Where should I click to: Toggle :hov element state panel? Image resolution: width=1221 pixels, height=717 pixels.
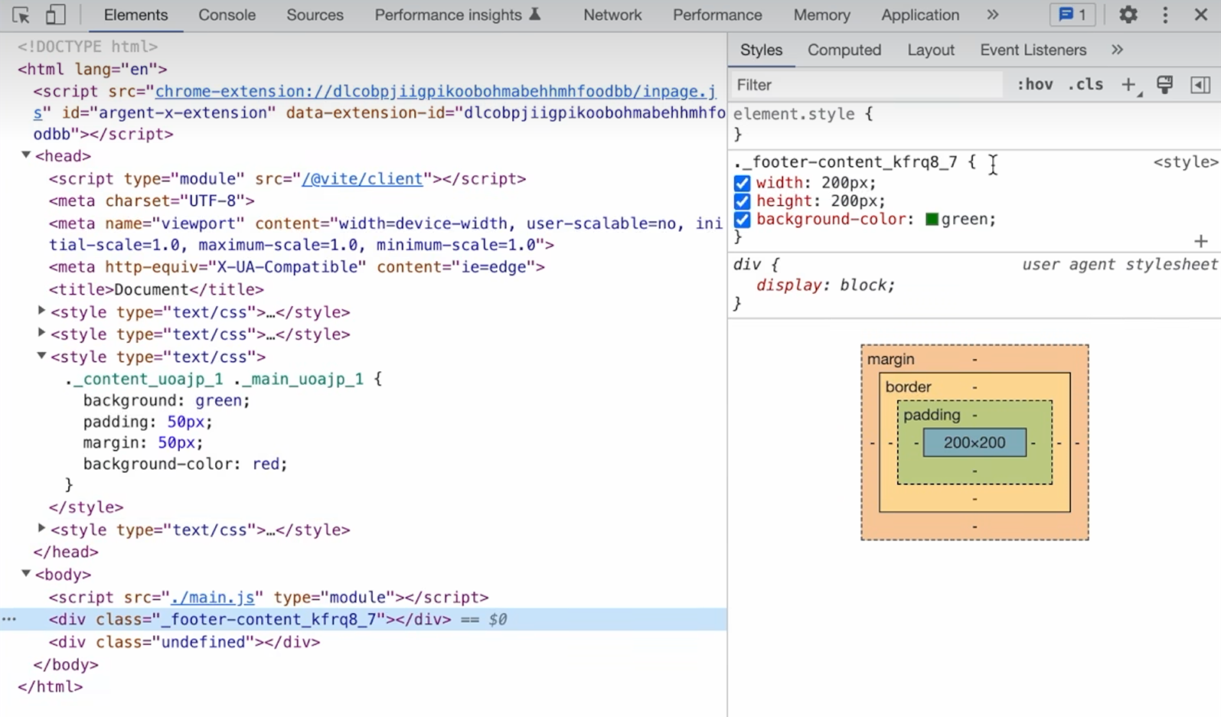click(x=1035, y=85)
